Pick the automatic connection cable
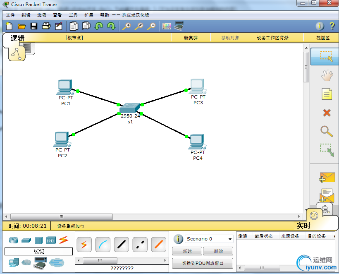 coord(84,245)
